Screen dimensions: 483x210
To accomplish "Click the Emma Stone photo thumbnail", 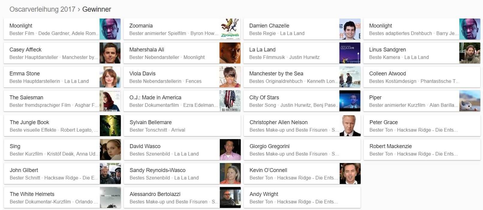I will [110, 77].
